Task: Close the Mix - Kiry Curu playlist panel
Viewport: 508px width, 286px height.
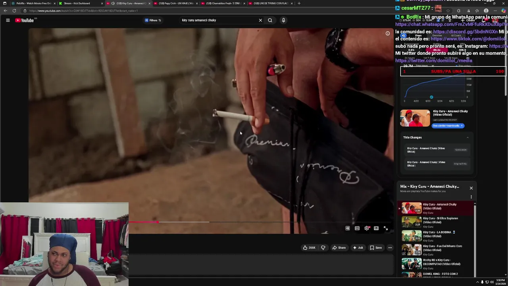Action: (471, 188)
